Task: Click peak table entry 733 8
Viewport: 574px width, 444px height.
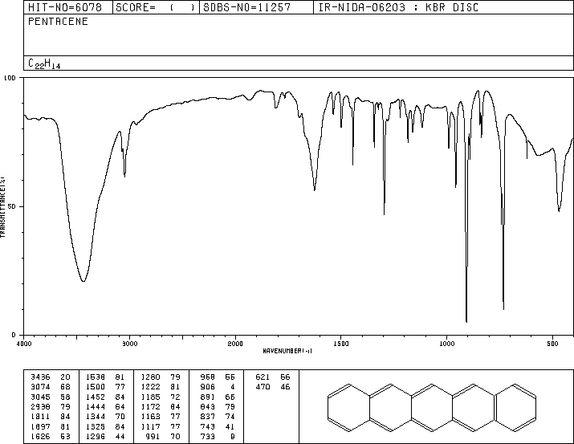Action: [x=218, y=436]
